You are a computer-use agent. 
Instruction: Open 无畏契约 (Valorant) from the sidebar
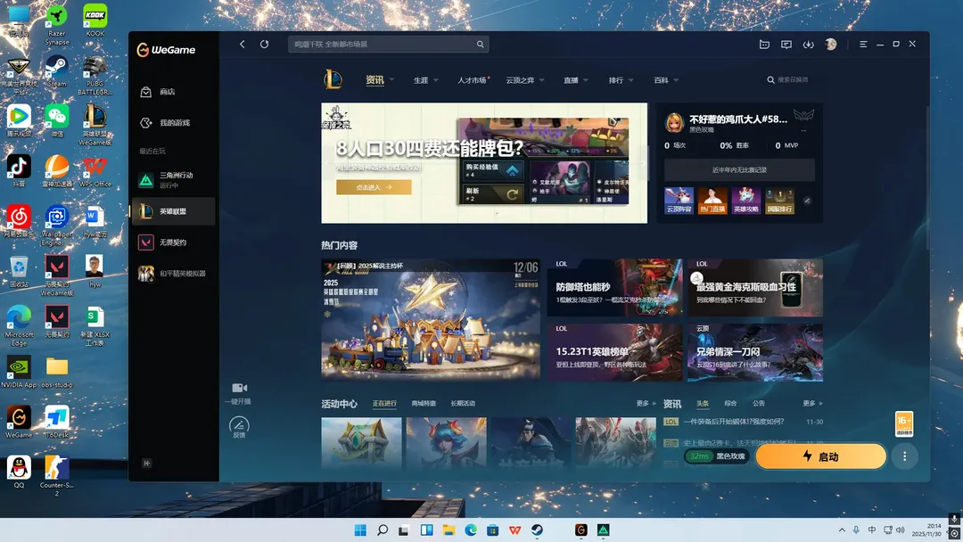[x=146, y=242]
